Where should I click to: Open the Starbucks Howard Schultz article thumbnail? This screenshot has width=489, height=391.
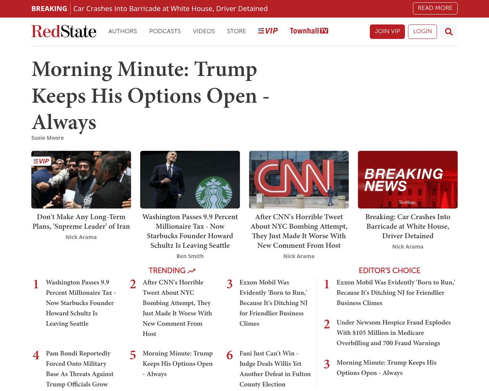click(x=190, y=179)
